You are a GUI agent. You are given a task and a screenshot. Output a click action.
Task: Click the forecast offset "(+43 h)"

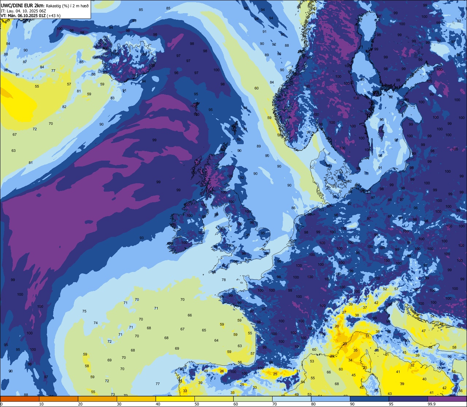(54, 16)
